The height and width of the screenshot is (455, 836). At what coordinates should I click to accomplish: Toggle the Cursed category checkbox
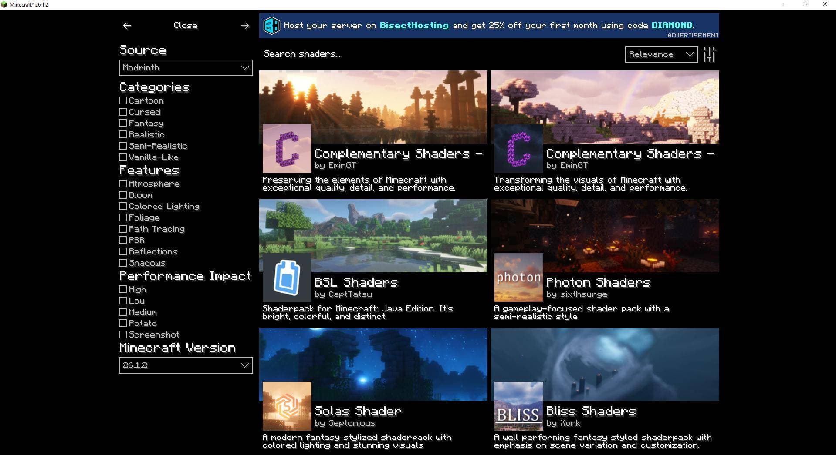point(123,112)
